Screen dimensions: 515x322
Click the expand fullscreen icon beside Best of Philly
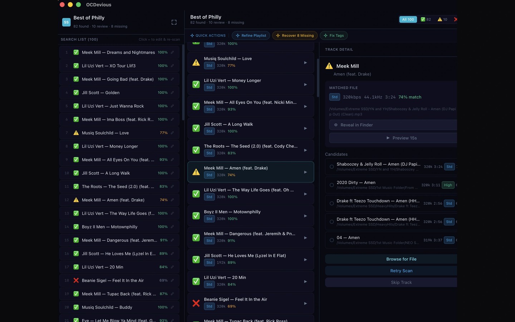pos(174,22)
